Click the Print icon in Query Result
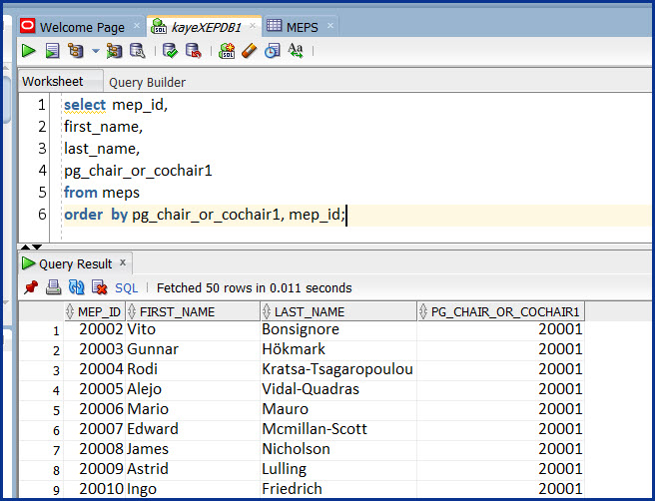 (x=54, y=287)
